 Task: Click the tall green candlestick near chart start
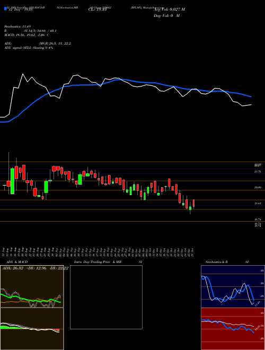(13, 181)
